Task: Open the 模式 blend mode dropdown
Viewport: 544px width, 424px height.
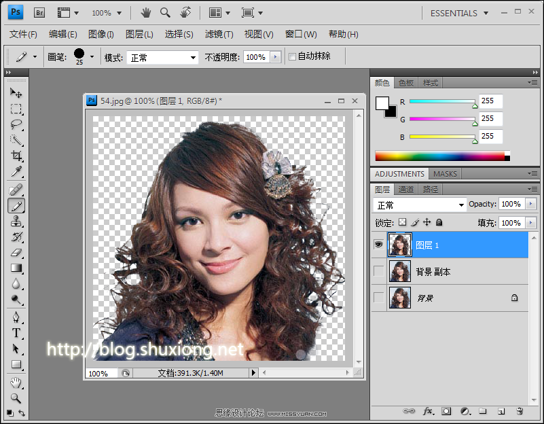Action: click(x=162, y=58)
